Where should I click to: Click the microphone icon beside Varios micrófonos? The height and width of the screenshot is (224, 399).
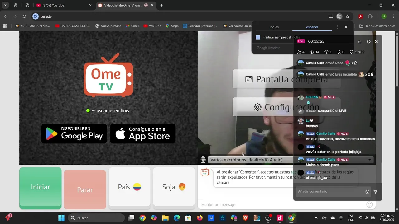(203, 160)
